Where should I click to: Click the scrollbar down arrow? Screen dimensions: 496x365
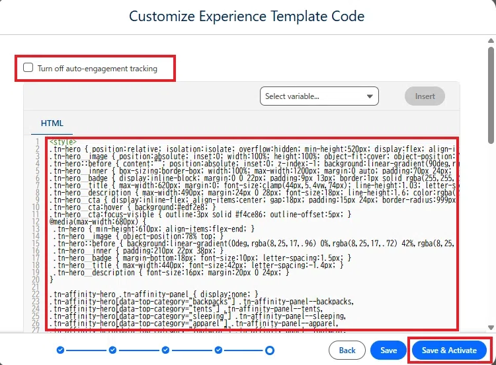tap(491, 328)
